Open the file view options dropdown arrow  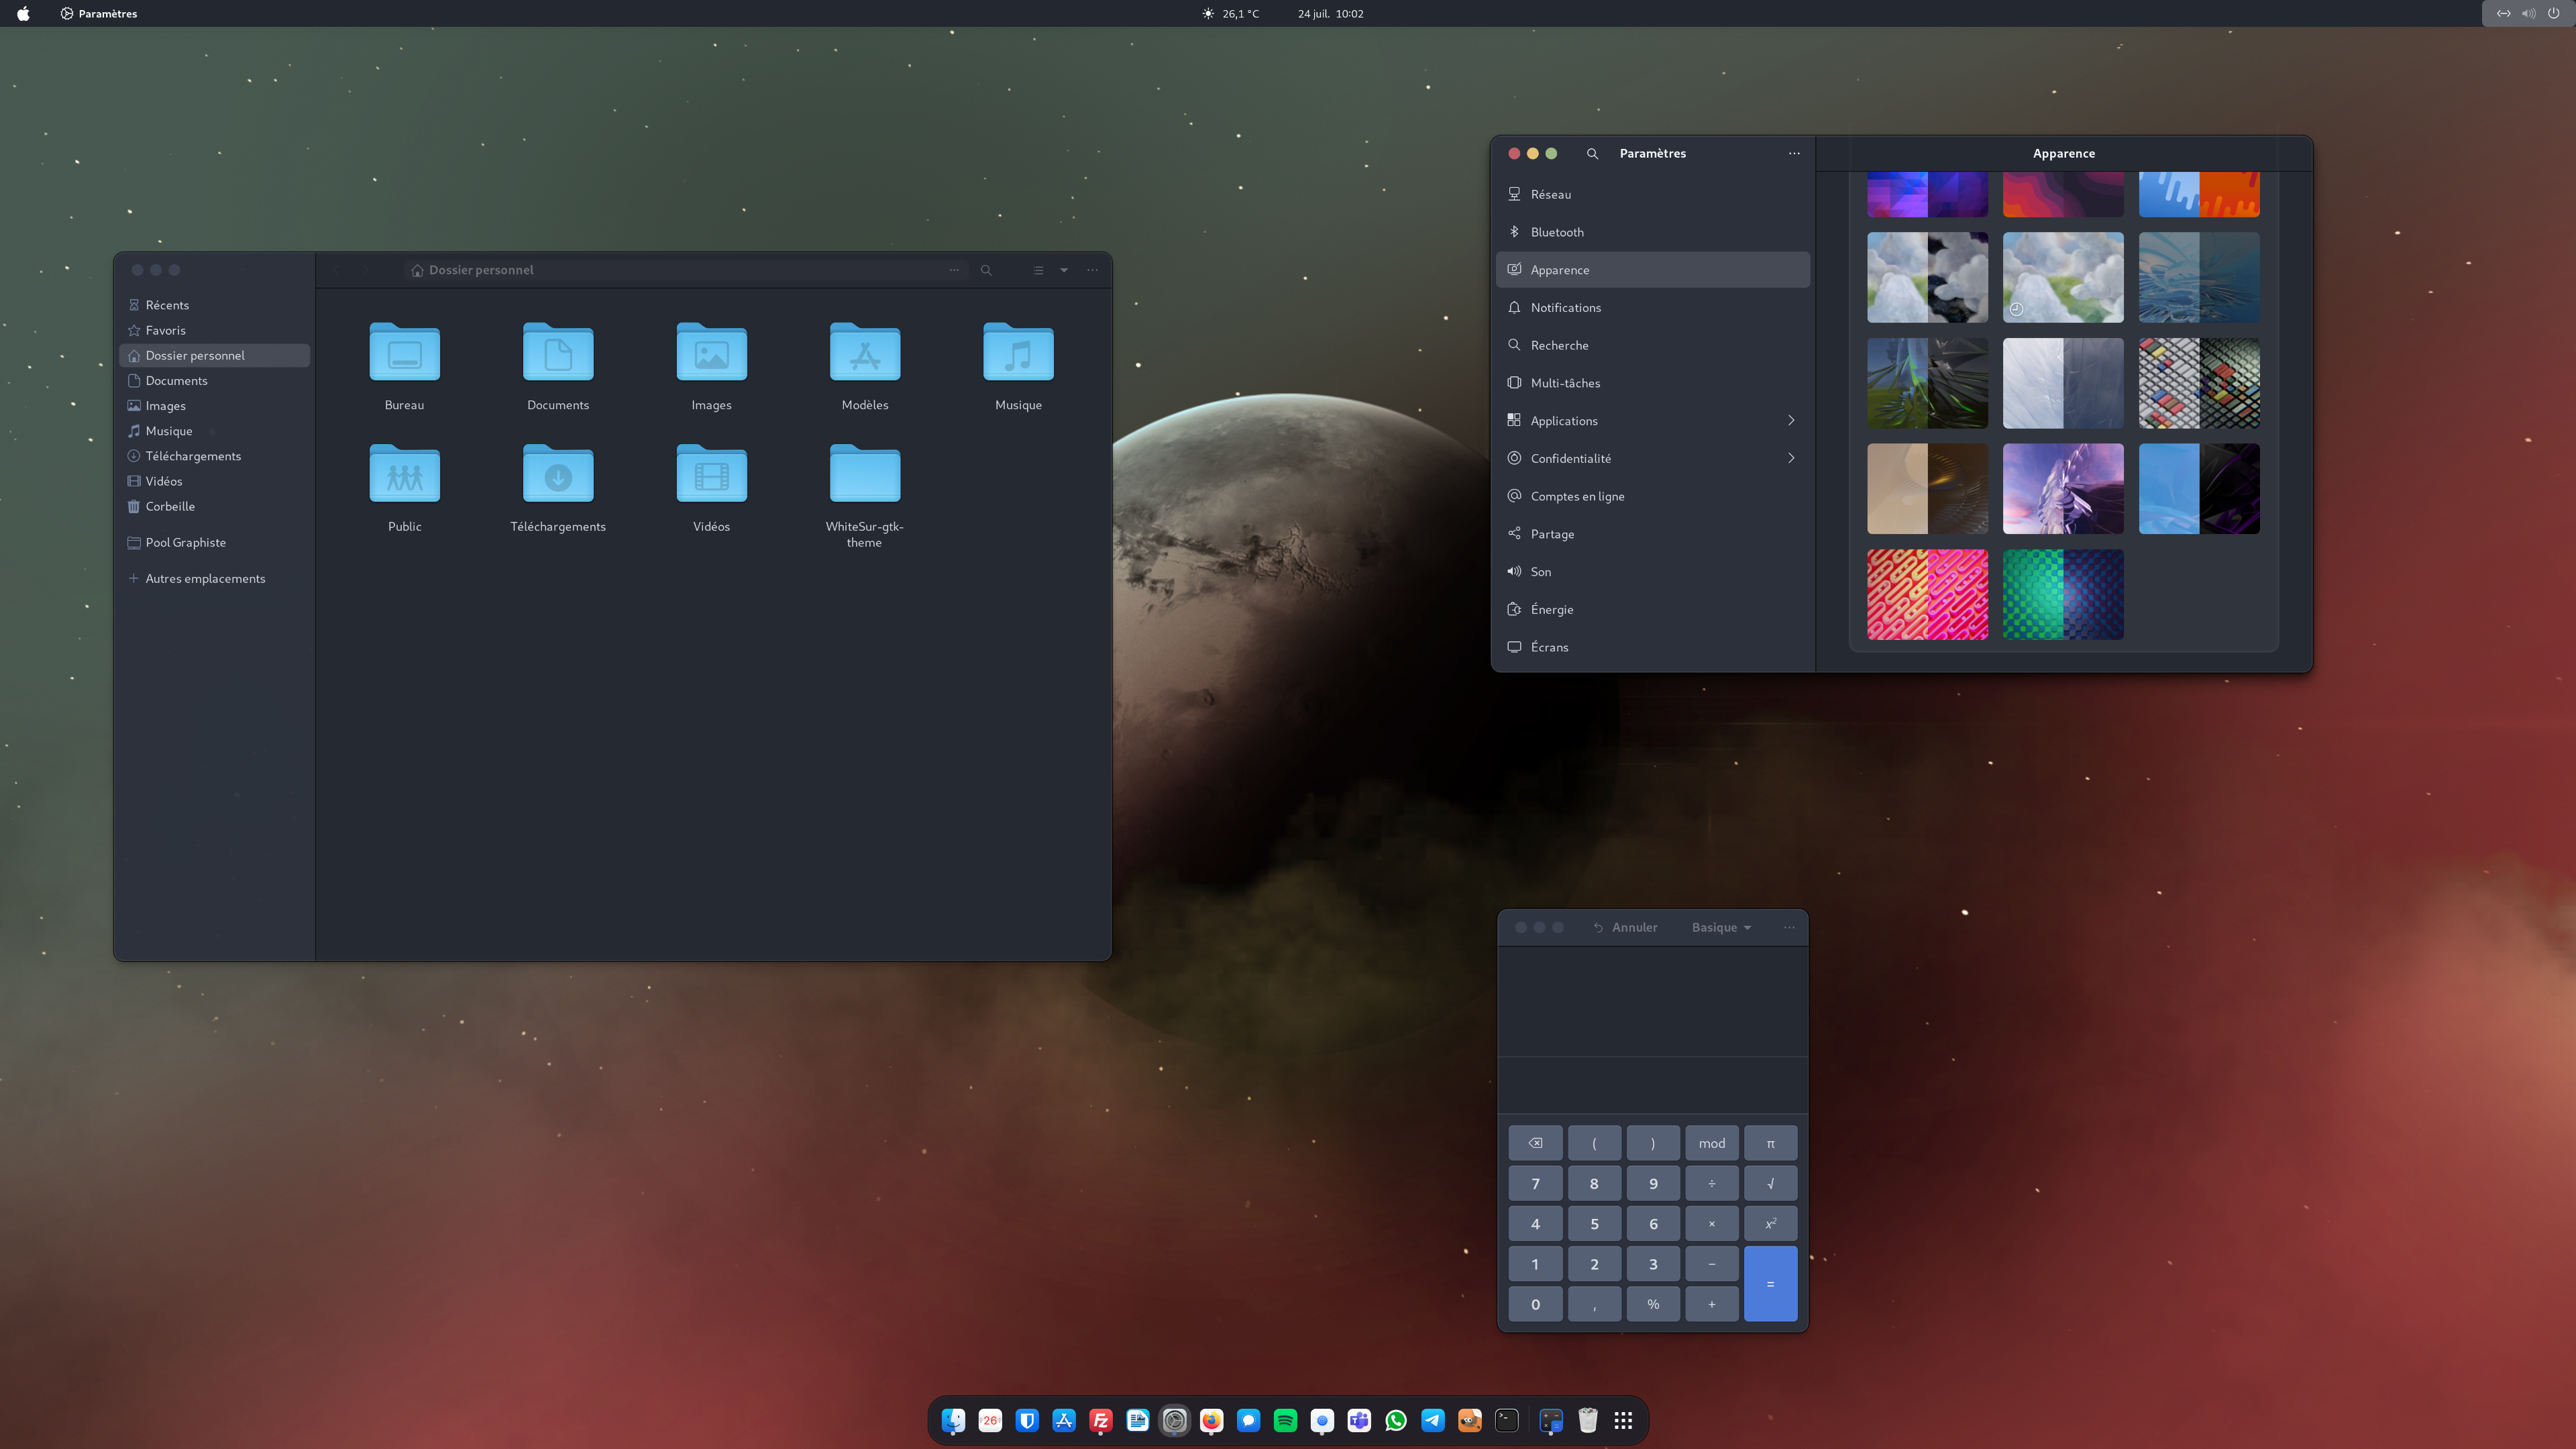1064,270
